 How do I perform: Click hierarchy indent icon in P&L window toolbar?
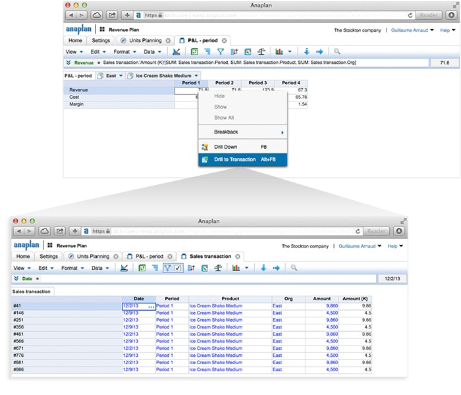tap(207, 52)
